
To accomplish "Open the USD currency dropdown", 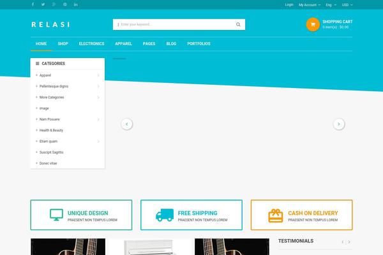I will [x=347, y=5].
